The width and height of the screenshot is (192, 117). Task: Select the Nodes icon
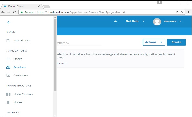[x=8, y=102]
